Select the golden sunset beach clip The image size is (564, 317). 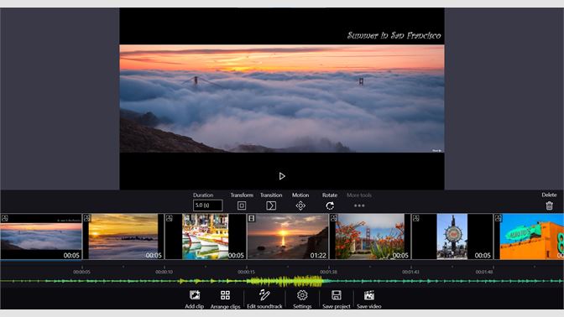(123, 236)
